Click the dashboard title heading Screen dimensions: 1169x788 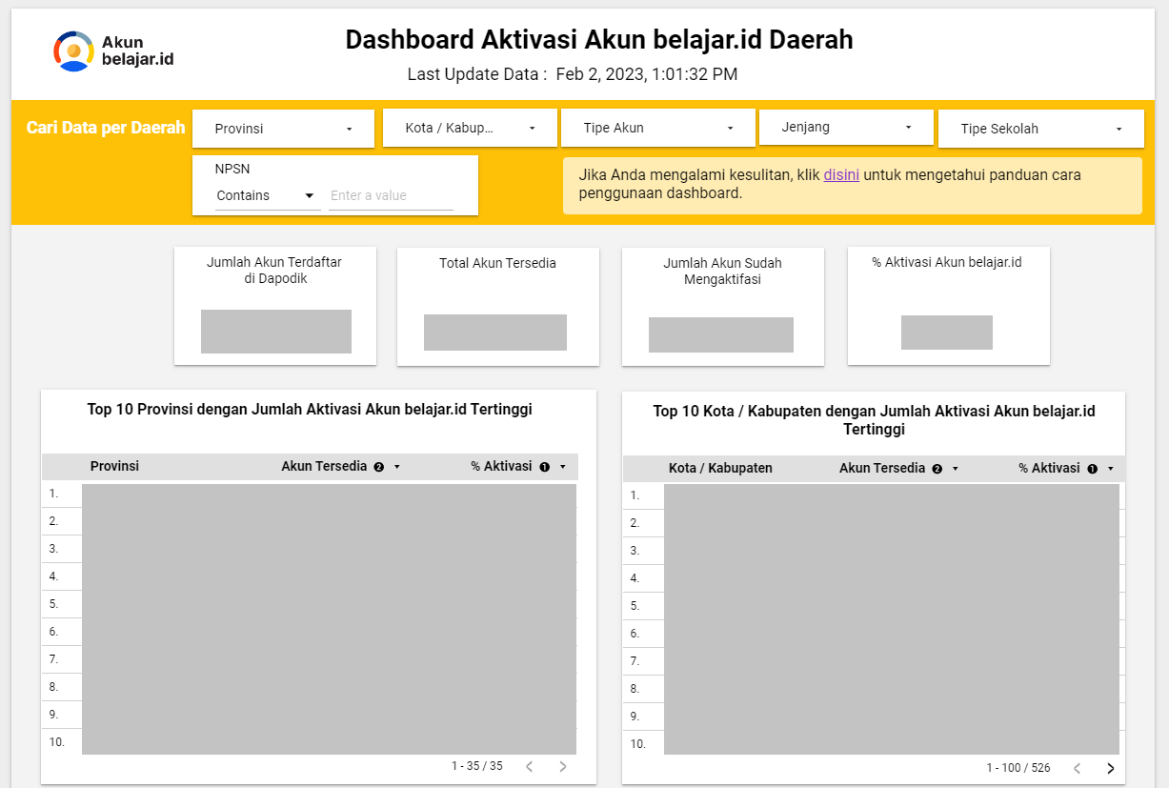599,39
